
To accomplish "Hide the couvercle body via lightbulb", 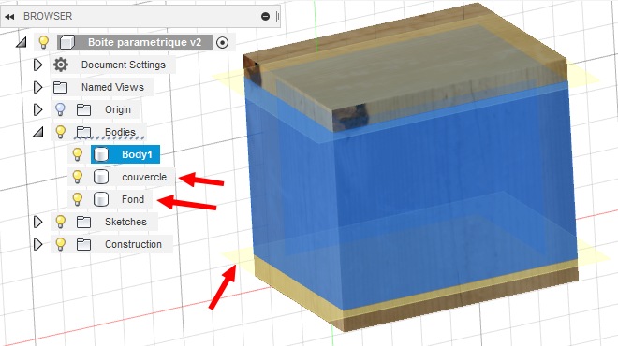I will 77,177.
